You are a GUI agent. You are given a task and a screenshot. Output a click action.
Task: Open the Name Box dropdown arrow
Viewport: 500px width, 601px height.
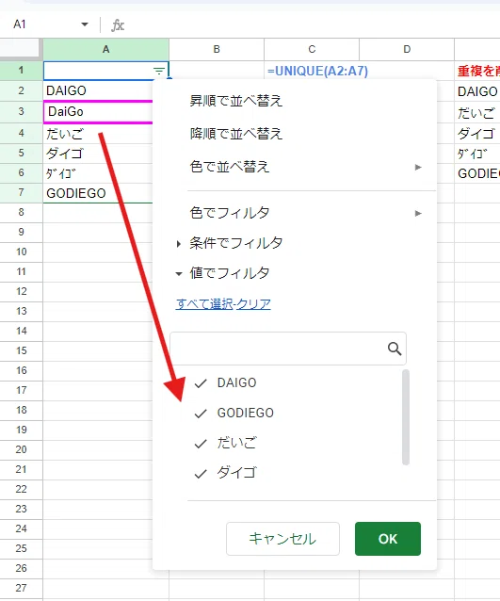click(85, 24)
